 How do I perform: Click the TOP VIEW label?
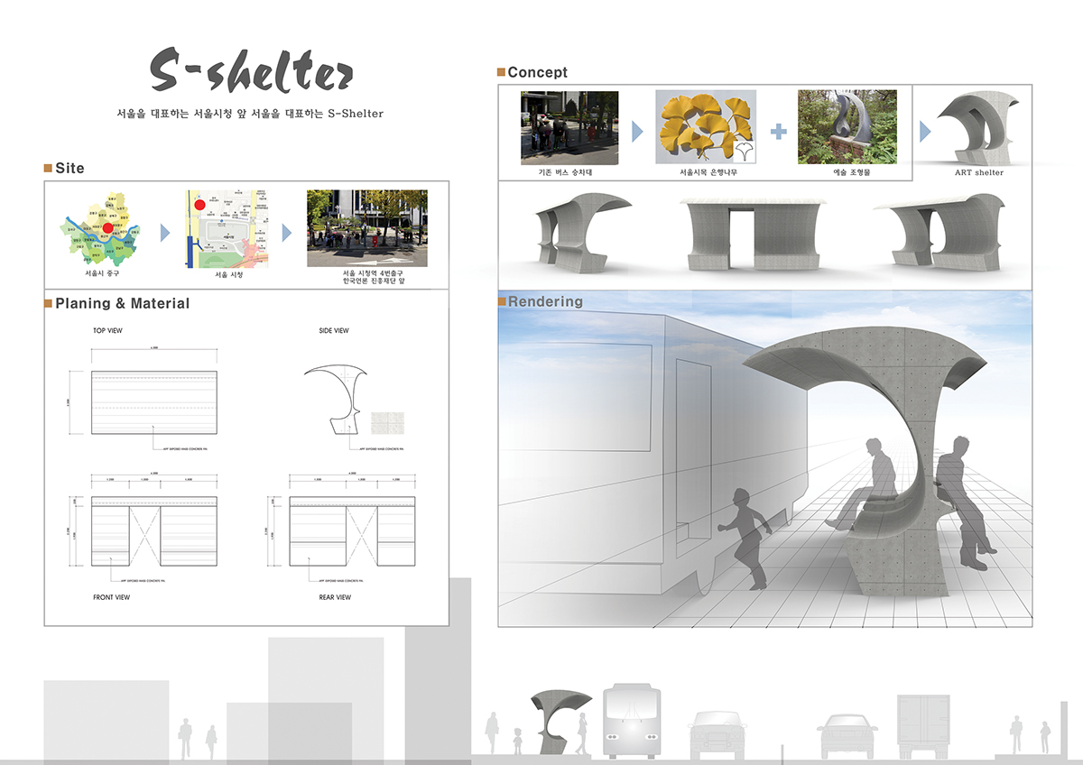(x=107, y=331)
